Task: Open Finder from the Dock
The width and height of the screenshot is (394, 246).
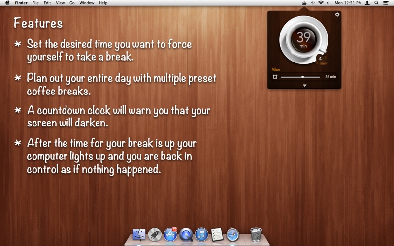Action: (x=139, y=235)
